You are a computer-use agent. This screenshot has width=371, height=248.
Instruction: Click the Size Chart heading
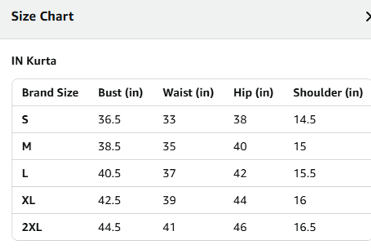tap(42, 16)
